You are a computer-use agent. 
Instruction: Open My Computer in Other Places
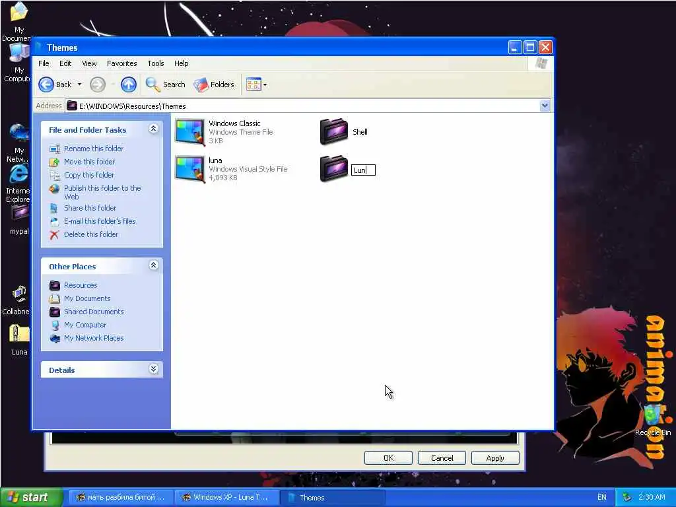click(85, 325)
